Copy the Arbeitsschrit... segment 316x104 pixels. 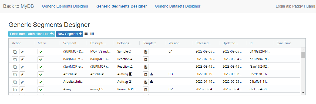coord(15,82)
